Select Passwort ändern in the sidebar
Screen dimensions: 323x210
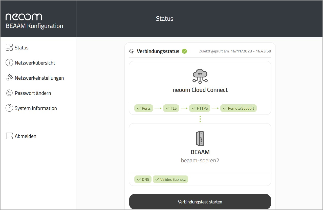click(x=33, y=93)
